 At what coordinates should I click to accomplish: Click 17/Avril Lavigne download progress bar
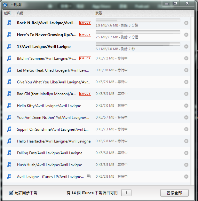pos(138,44)
